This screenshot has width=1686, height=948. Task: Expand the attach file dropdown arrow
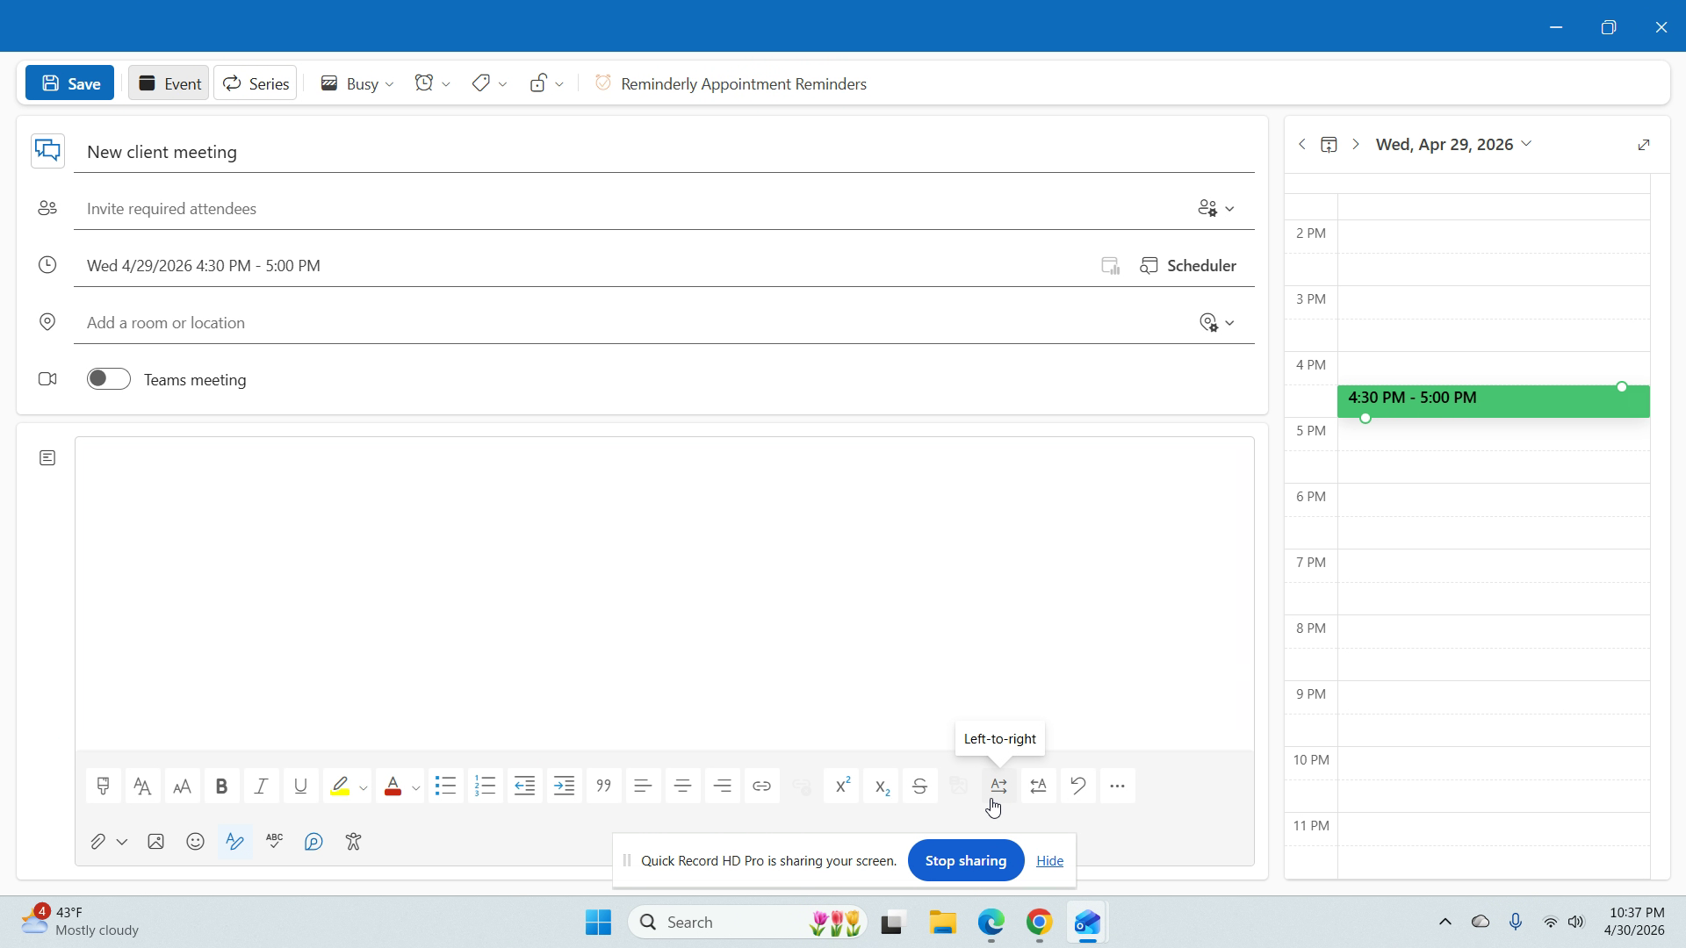[x=122, y=843]
